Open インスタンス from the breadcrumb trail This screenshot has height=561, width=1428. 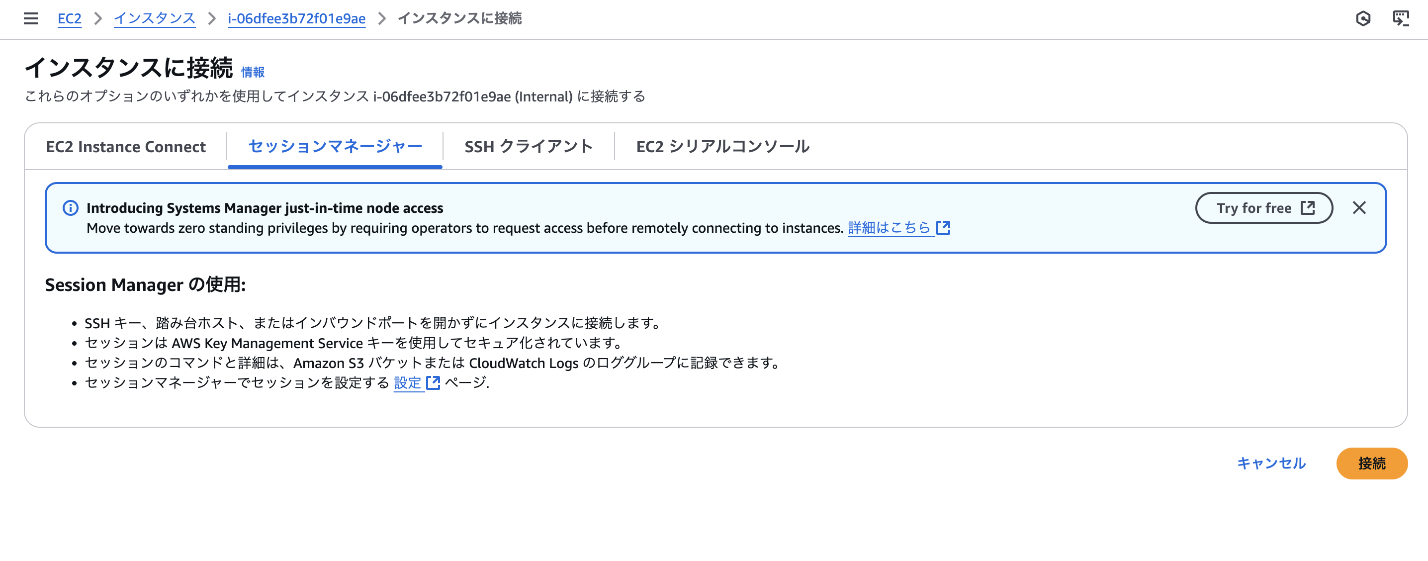click(155, 18)
